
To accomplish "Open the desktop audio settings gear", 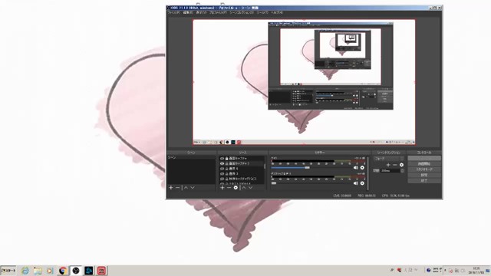I will pyautogui.click(x=362, y=183).
